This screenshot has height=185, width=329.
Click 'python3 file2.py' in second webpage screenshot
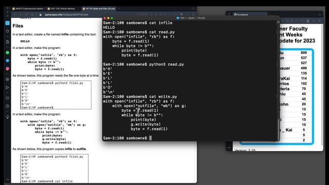[69, 157]
